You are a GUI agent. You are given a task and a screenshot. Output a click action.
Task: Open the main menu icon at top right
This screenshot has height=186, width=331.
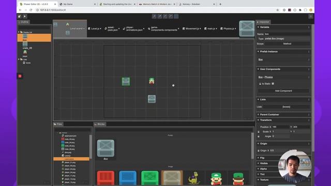[x=311, y=17]
